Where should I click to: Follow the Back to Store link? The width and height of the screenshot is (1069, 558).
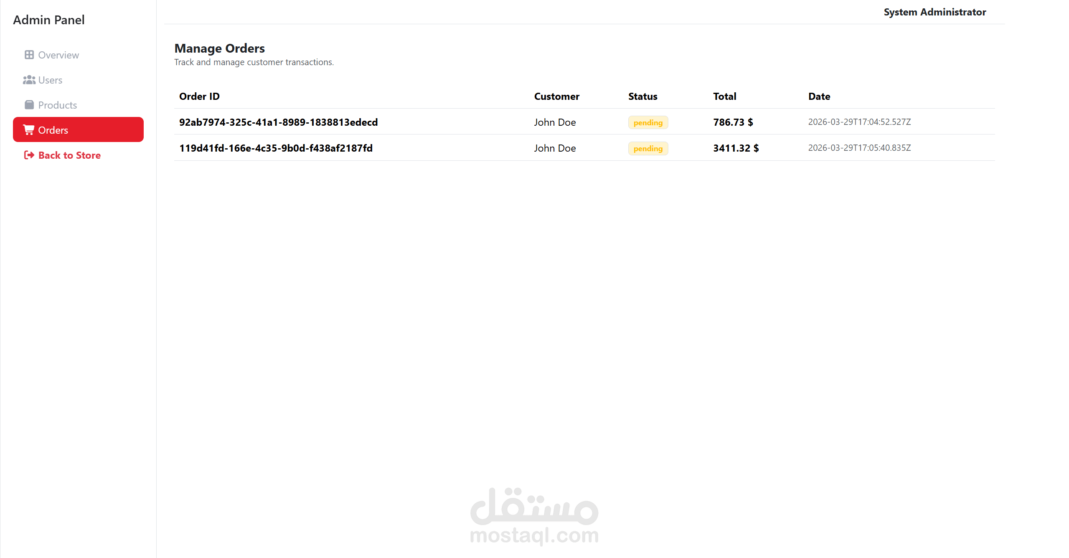click(x=69, y=155)
